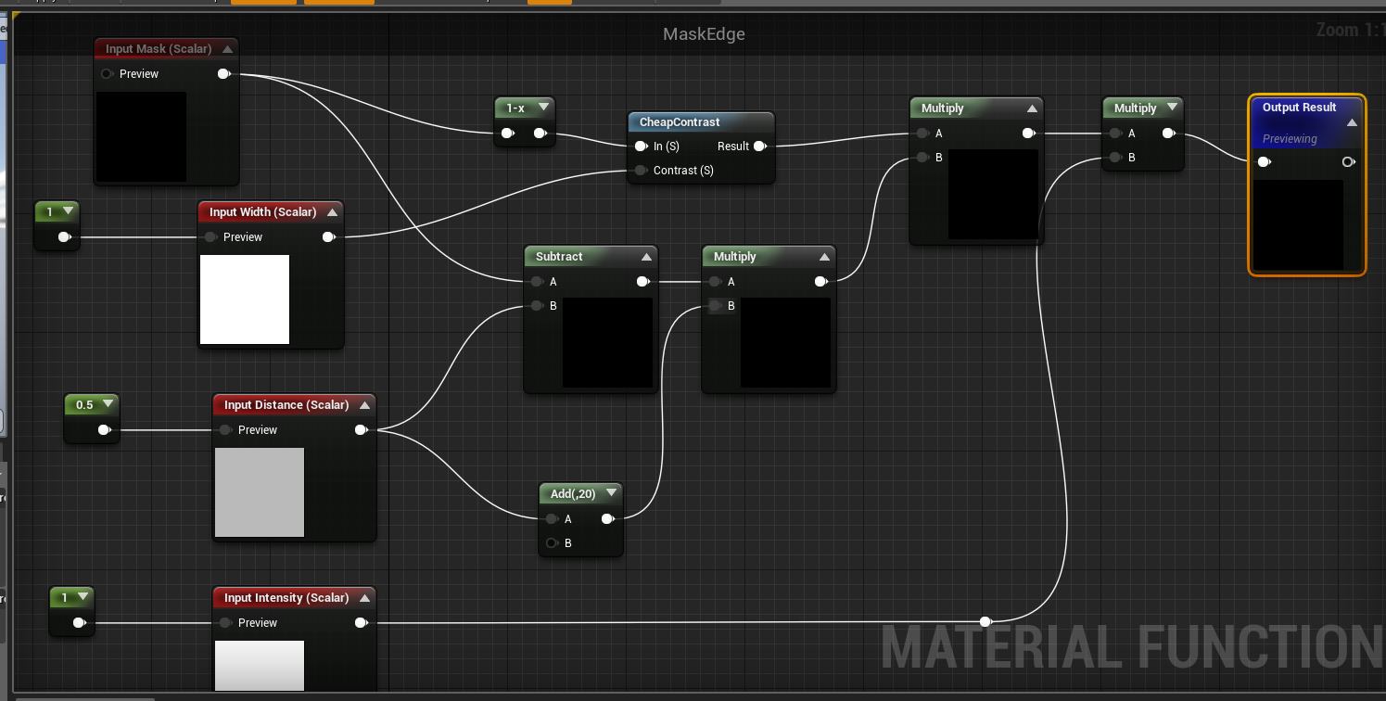
Task: Click the B pin of Multiply wired to CheapContrast Result
Action: (922, 157)
